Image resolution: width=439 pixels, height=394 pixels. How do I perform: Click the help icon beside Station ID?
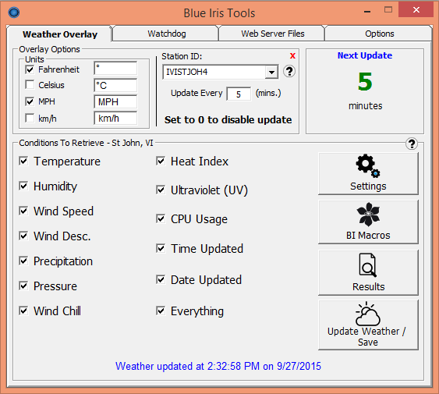(289, 72)
